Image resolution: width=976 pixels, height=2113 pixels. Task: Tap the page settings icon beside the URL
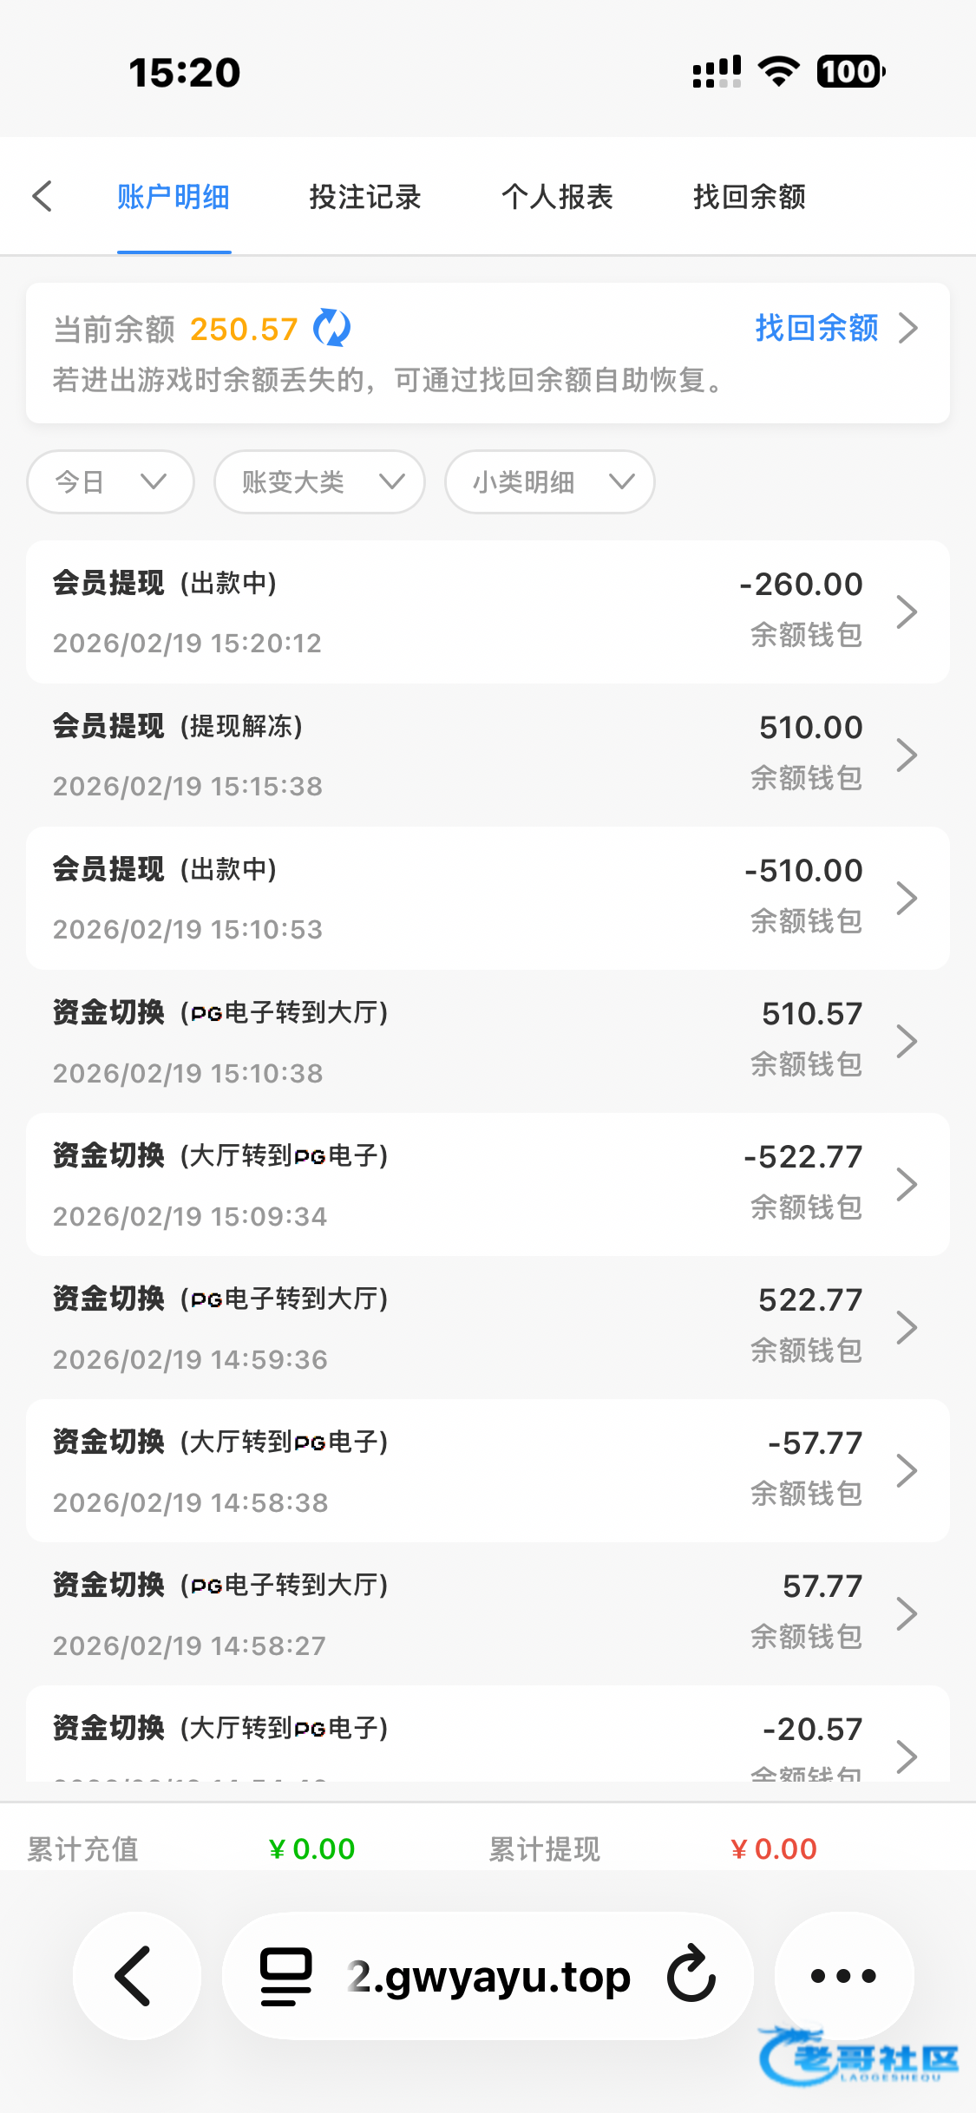286,1976
